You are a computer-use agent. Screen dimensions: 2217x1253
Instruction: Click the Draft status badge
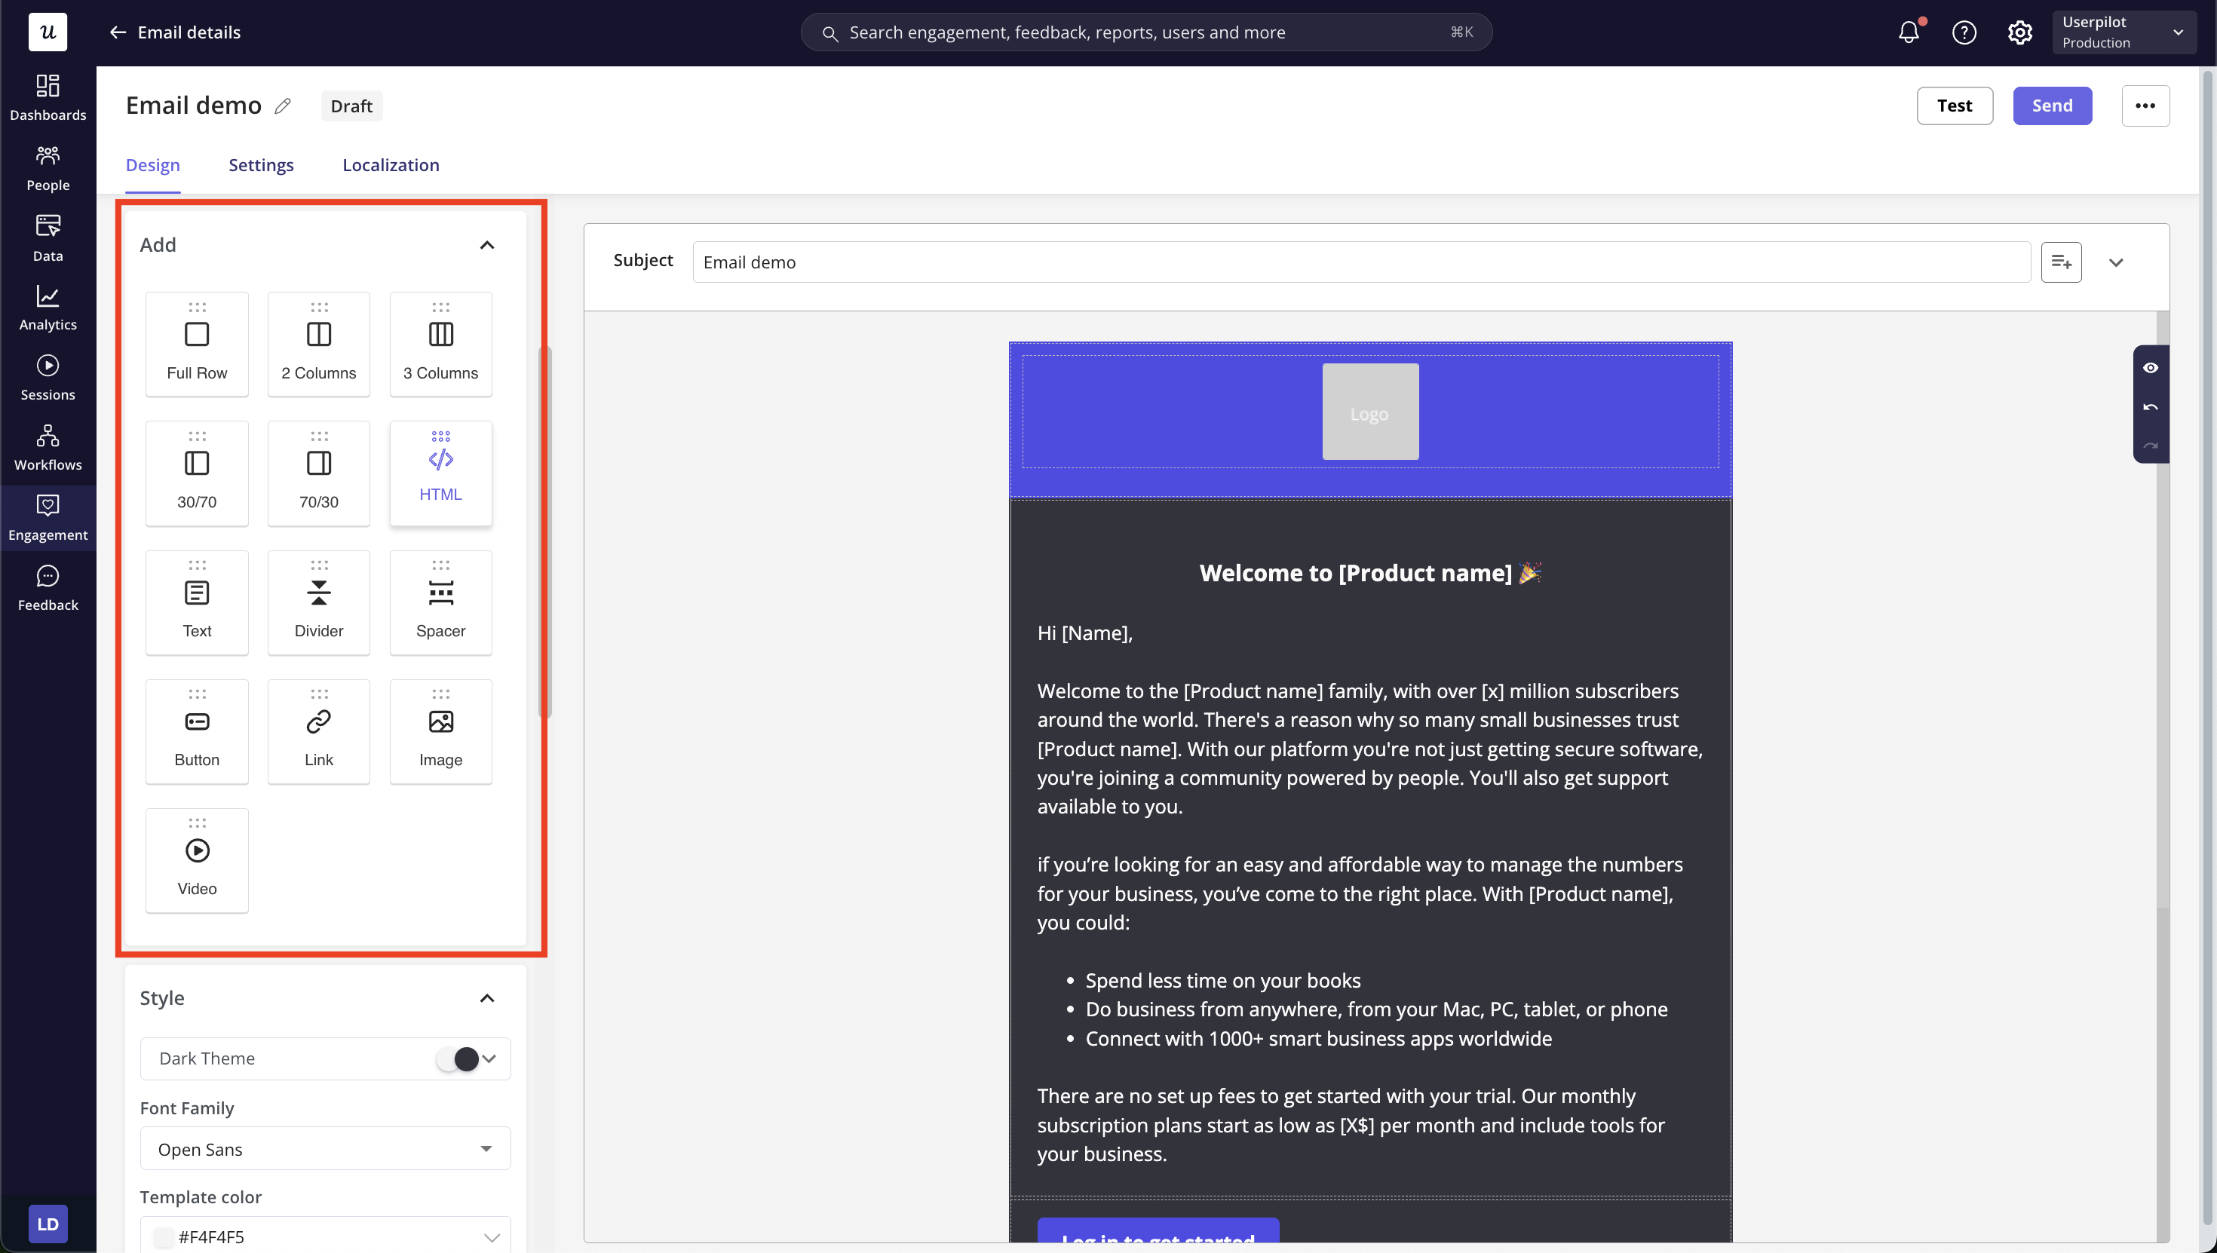(x=351, y=106)
